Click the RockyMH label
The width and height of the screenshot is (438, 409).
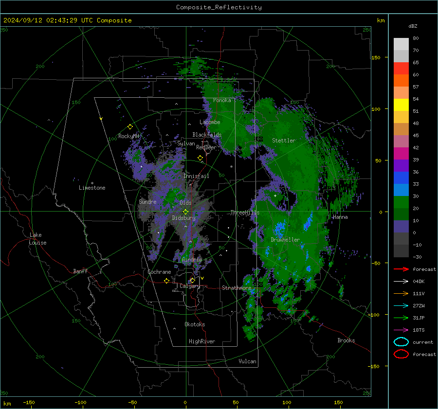point(128,136)
